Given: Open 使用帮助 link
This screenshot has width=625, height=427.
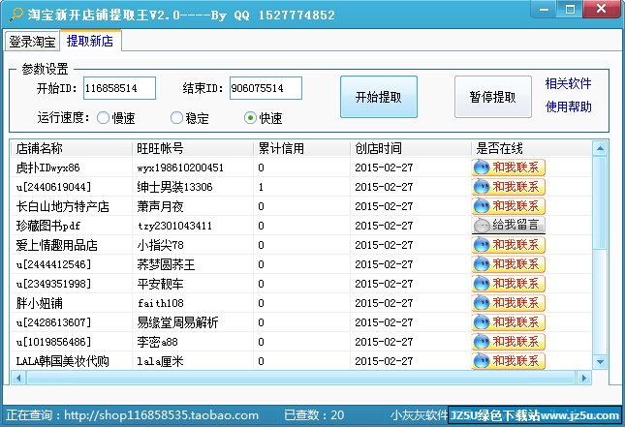Looking at the screenshot, I should [x=569, y=107].
